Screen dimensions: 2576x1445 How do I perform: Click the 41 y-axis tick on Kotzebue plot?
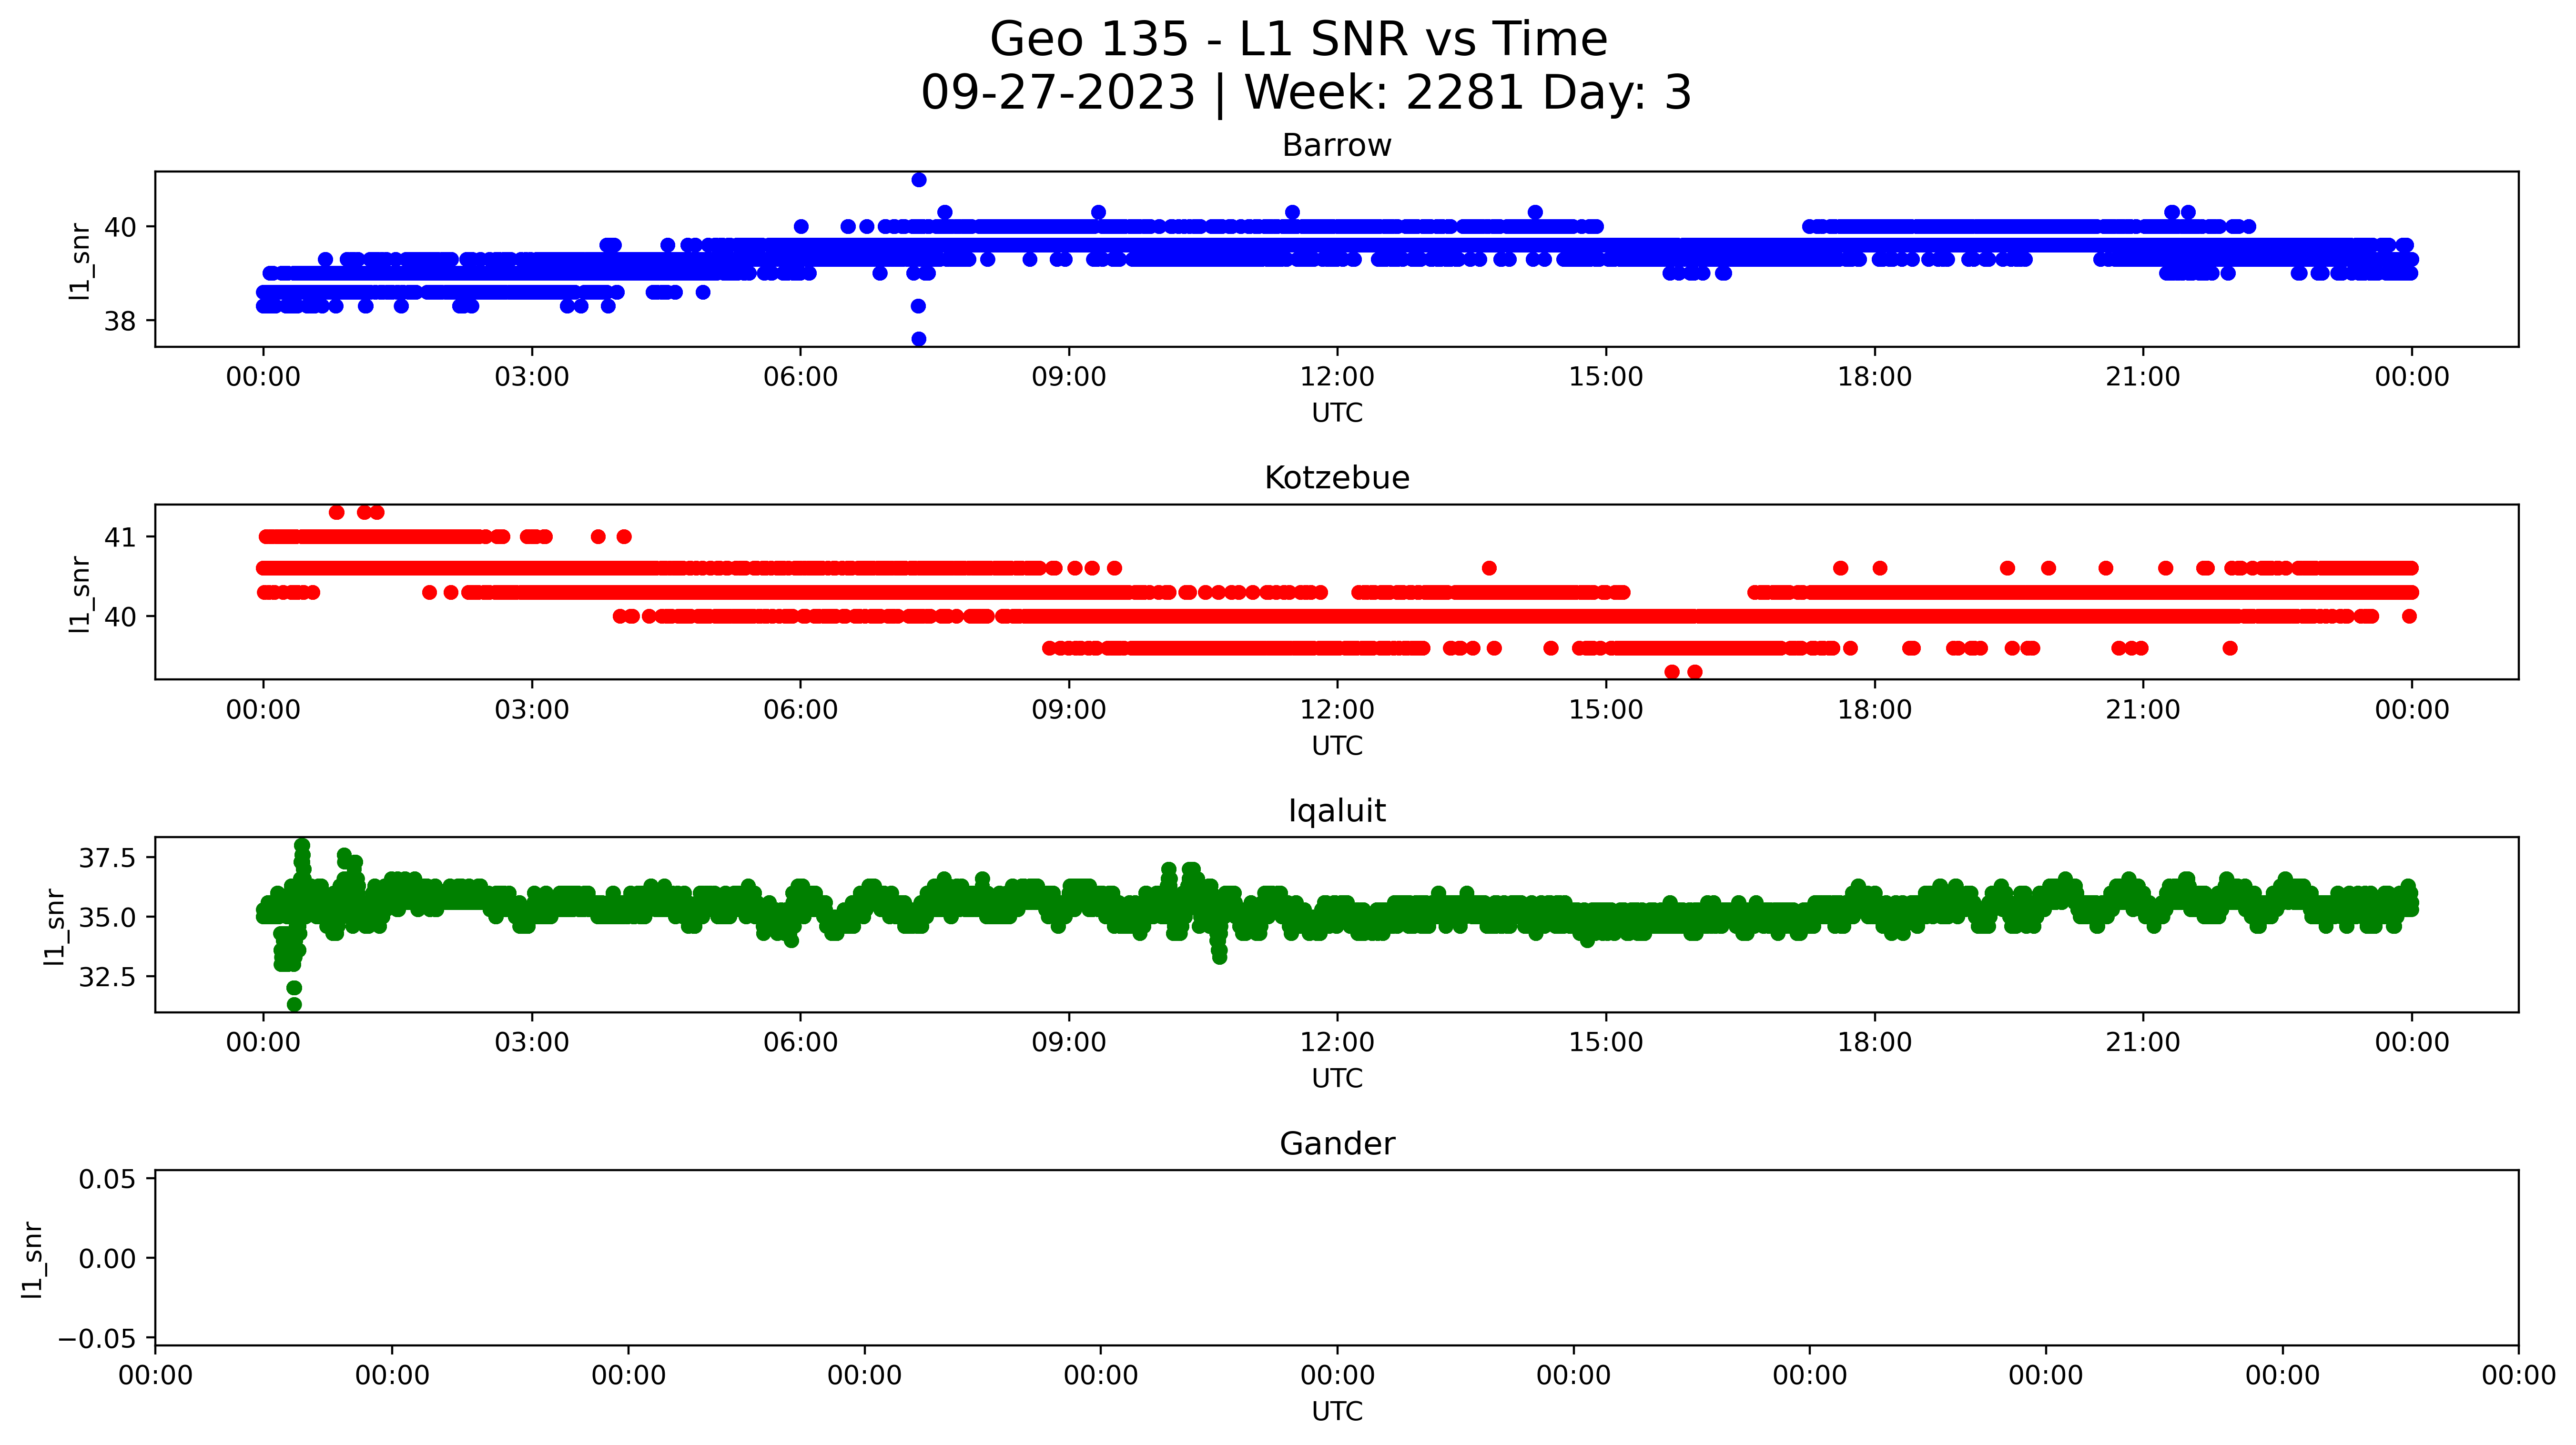point(120,538)
